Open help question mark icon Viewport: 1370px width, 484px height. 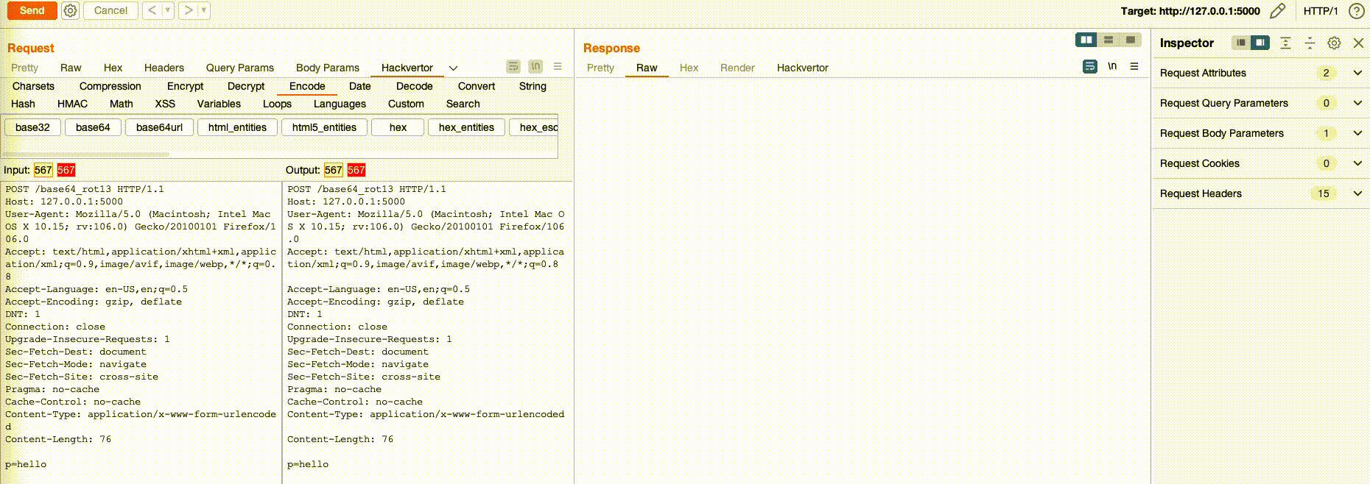click(x=1356, y=11)
